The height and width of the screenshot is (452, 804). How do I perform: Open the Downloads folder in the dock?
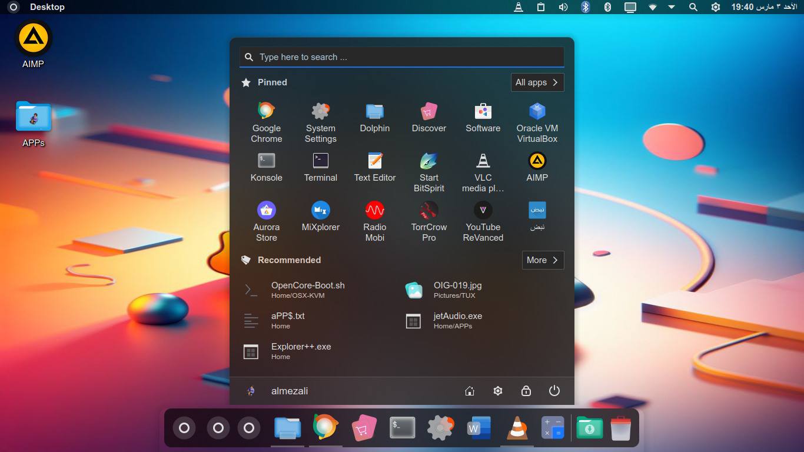tap(589, 428)
